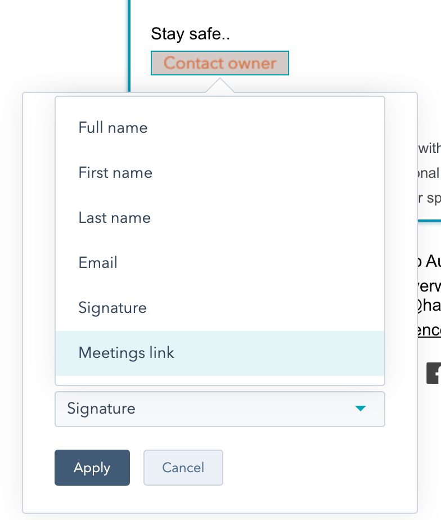Pick the Last name option
441x520 pixels.
115,218
